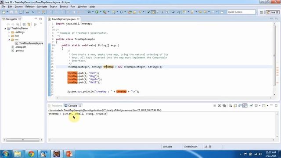Open the Debug button dropdown arrow

[93, 12]
